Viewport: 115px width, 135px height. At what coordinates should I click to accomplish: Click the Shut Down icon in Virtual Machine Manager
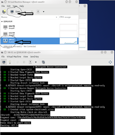tap(38, 12)
